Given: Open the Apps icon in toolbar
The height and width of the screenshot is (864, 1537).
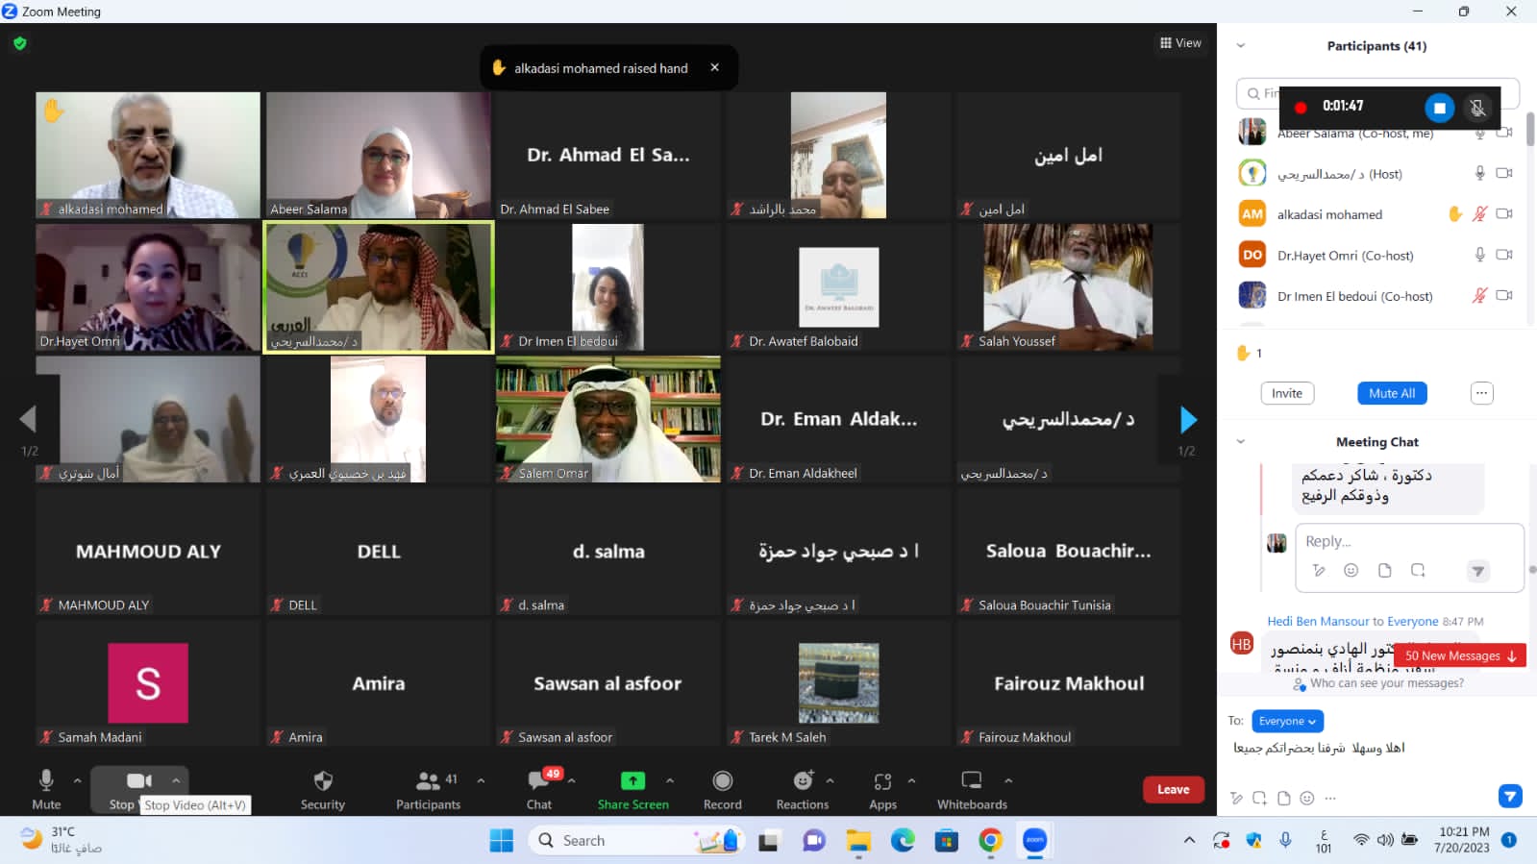Looking at the screenshot, I should tap(882, 781).
